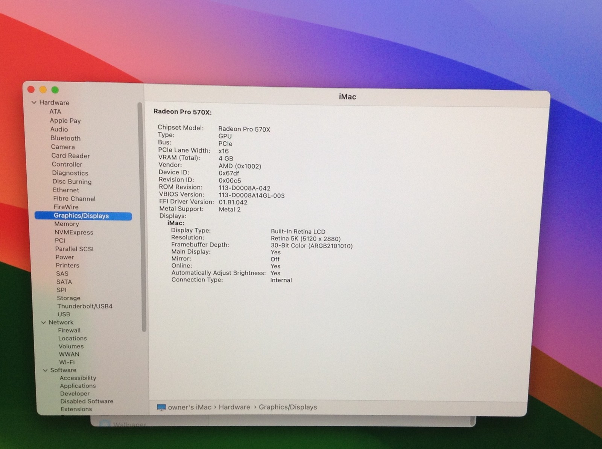Open the SPI entry
602x449 pixels.
point(61,290)
